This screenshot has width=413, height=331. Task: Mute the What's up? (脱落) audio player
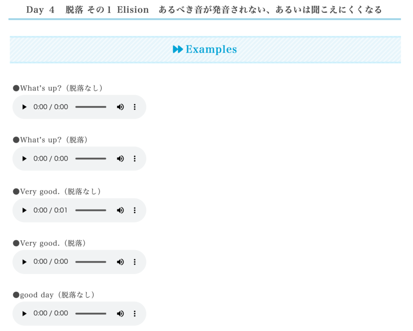pos(121,158)
